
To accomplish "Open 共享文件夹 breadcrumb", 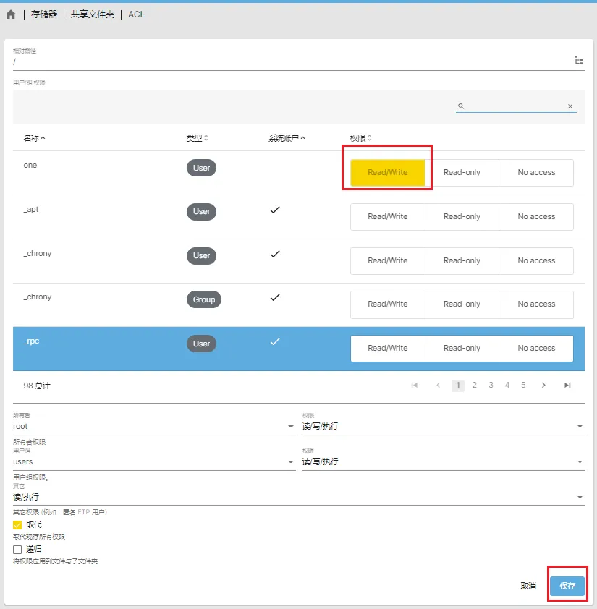I will (x=93, y=14).
